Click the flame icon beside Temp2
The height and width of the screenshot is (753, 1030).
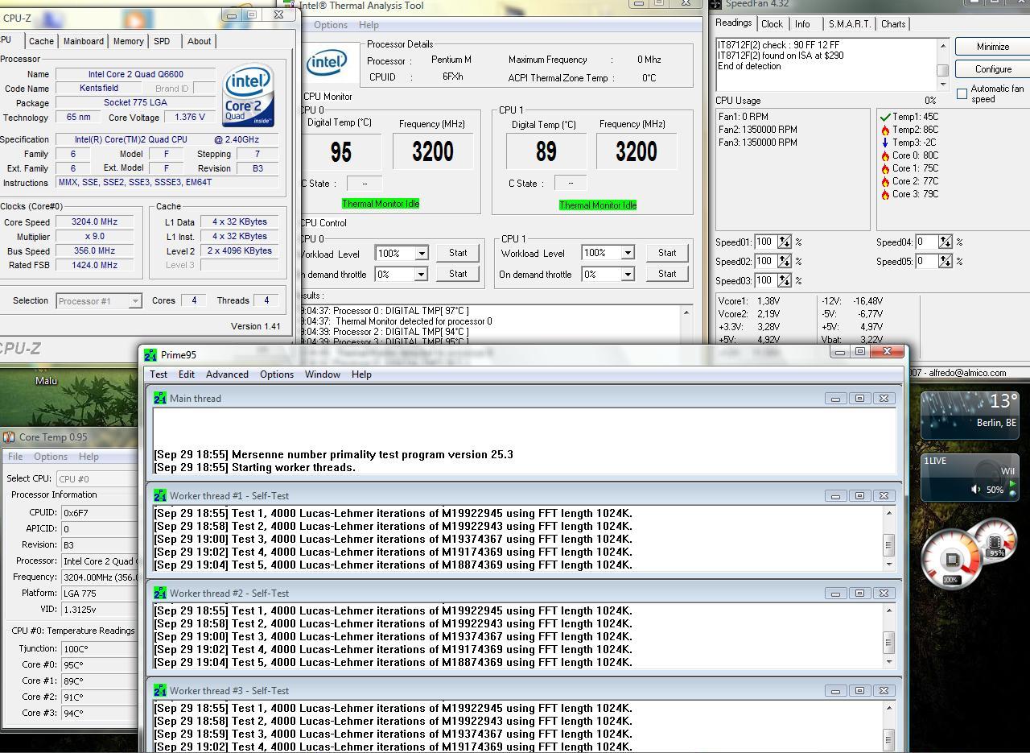click(x=885, y=130)
